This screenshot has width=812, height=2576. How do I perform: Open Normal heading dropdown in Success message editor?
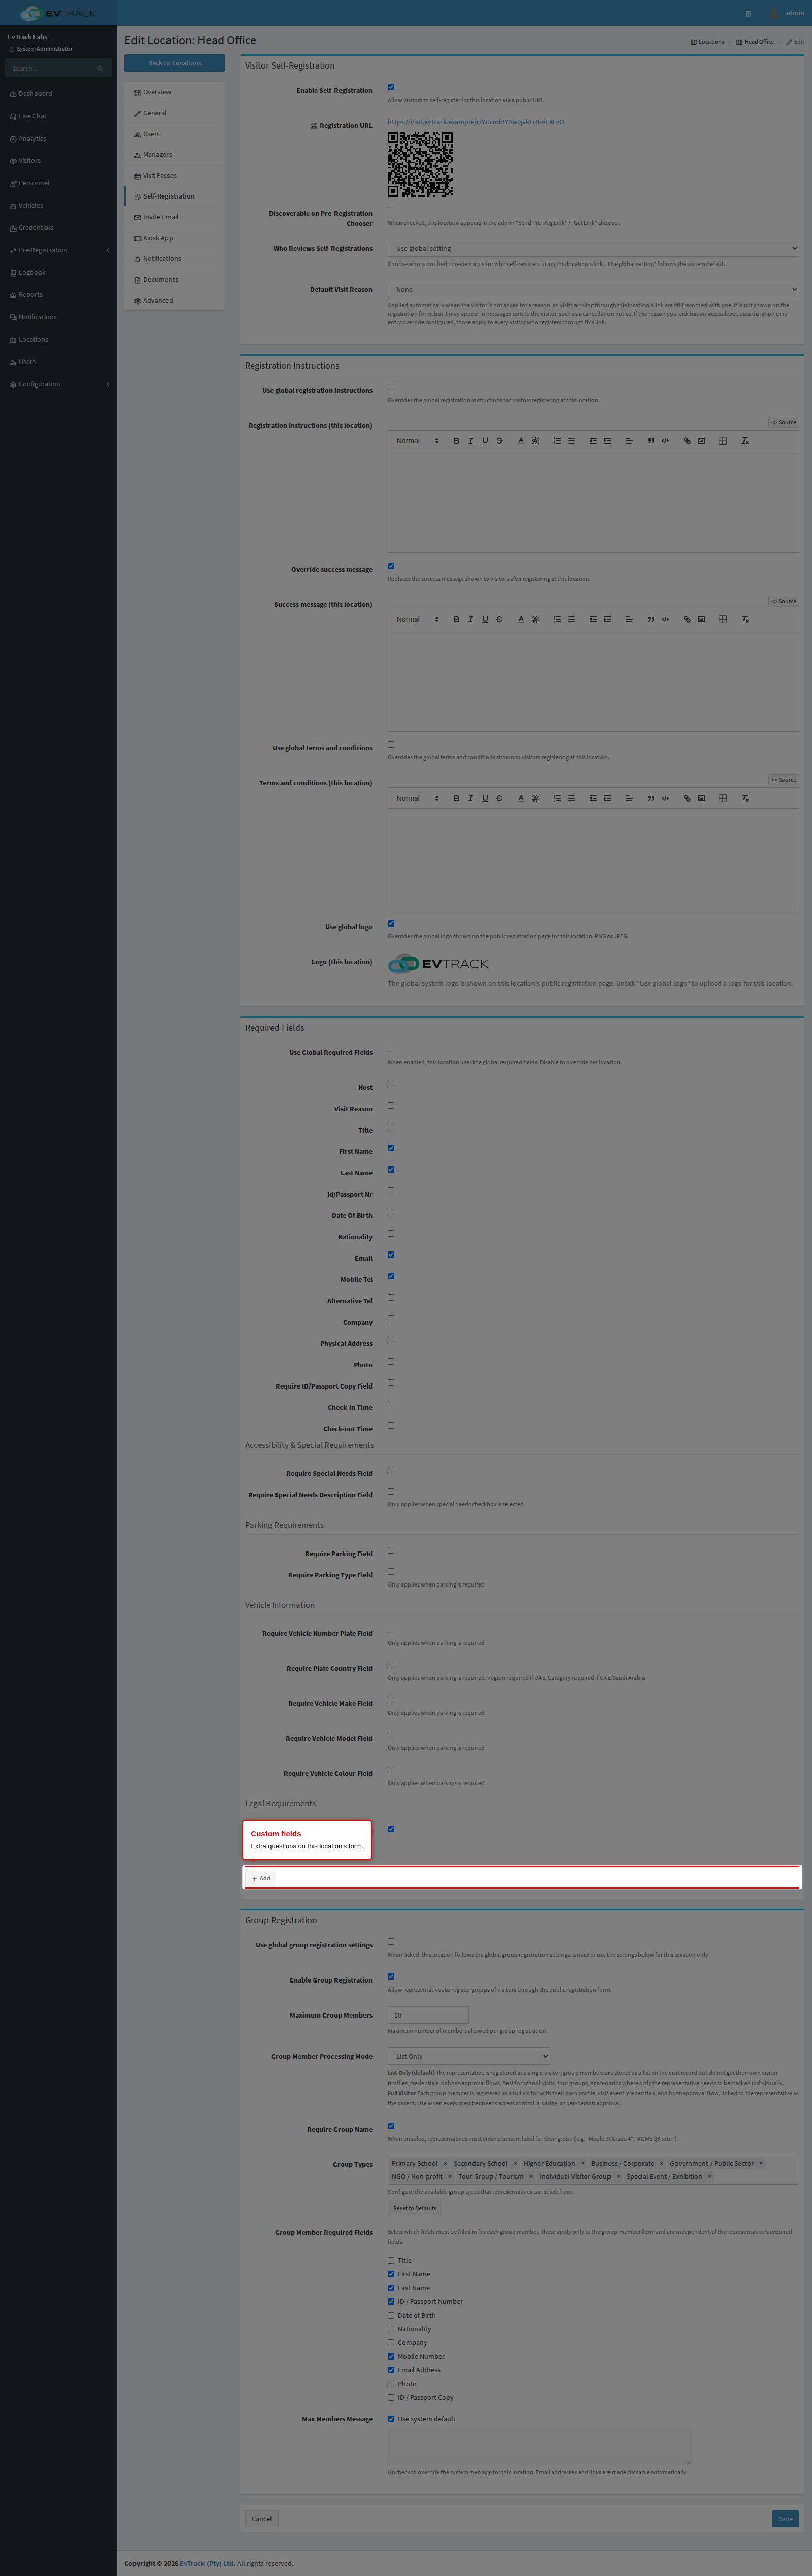pos(417,620)
